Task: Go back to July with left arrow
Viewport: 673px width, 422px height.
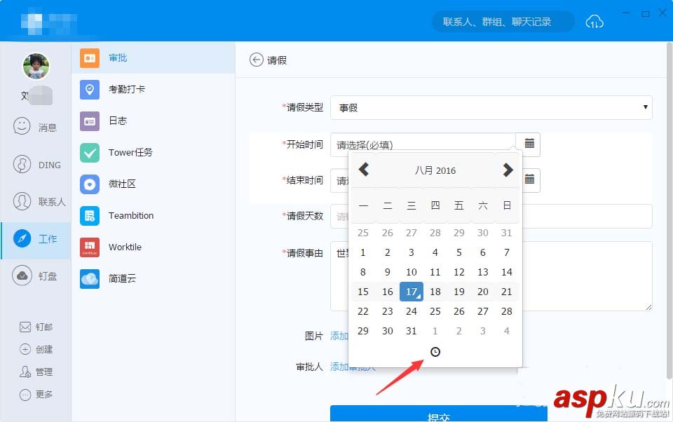Action: (364, 169)
